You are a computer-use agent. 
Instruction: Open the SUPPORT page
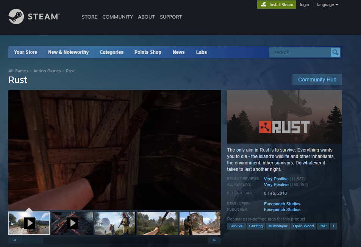point(171,17)
